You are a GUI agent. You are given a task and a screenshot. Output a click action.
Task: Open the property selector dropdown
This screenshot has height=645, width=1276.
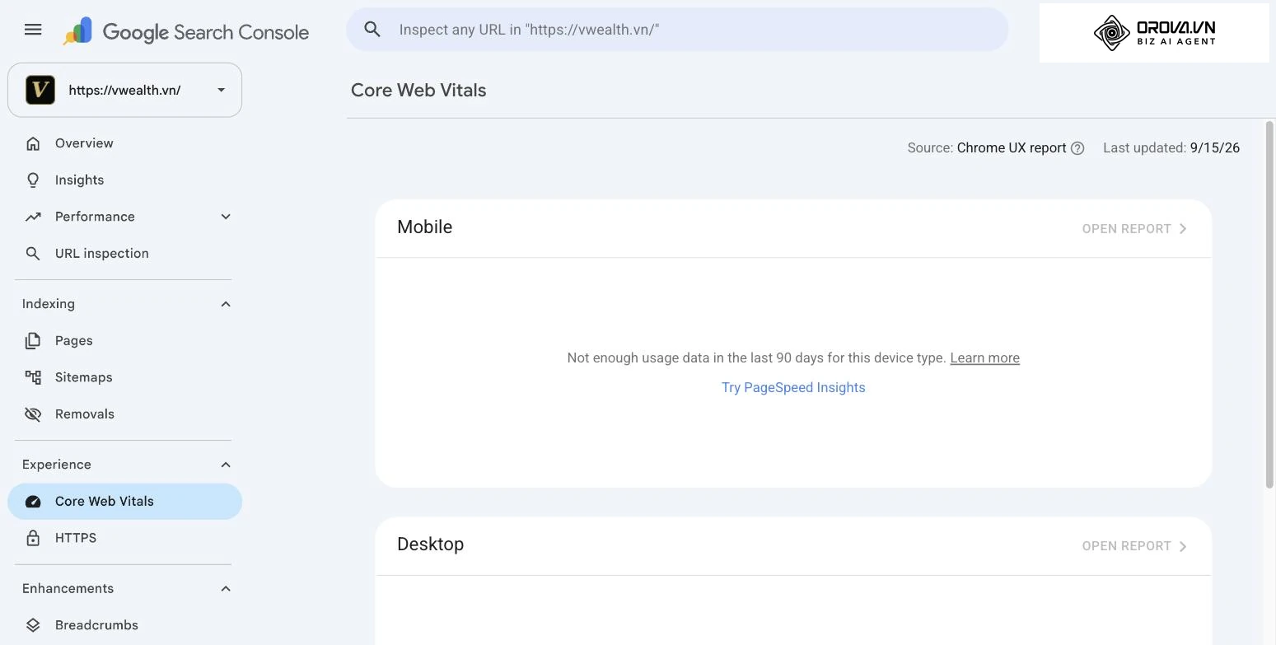[x=125, y=90]
